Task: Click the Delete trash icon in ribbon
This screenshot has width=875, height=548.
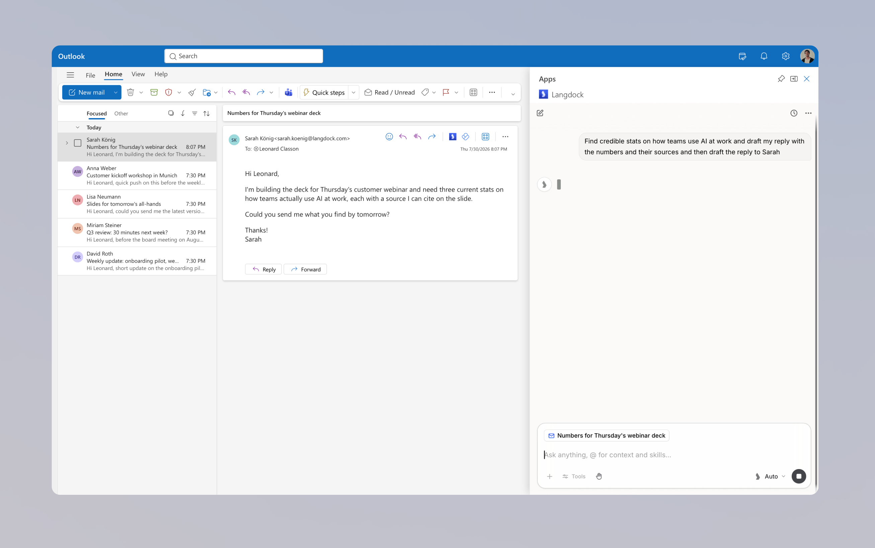Action: [x=131, y=92]
